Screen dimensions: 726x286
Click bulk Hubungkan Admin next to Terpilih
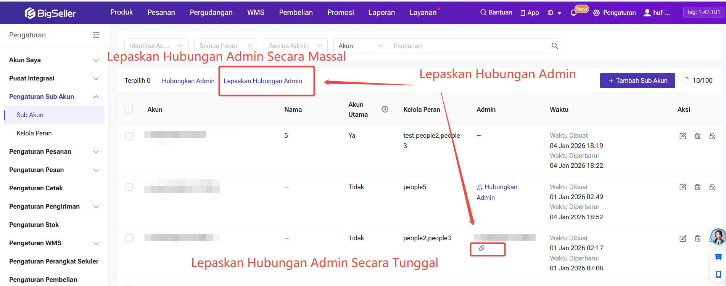tap(188, 81)
